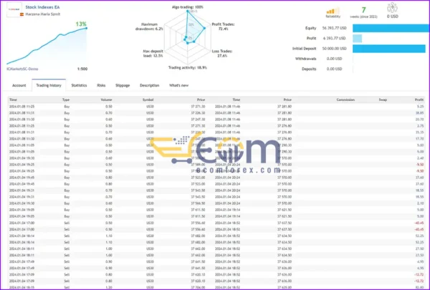Open the Risks tab

(101, 85)
